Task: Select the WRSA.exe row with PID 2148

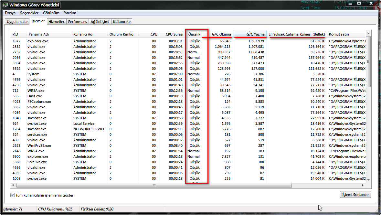Action: tap(188, 151)
